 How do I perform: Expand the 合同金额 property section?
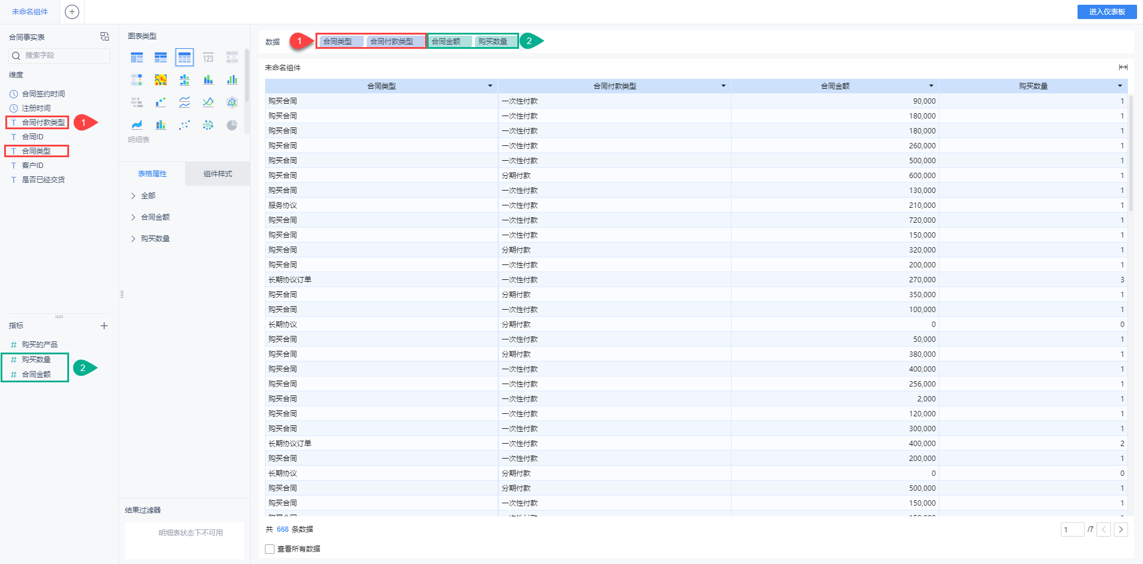[x=133, y=217]
